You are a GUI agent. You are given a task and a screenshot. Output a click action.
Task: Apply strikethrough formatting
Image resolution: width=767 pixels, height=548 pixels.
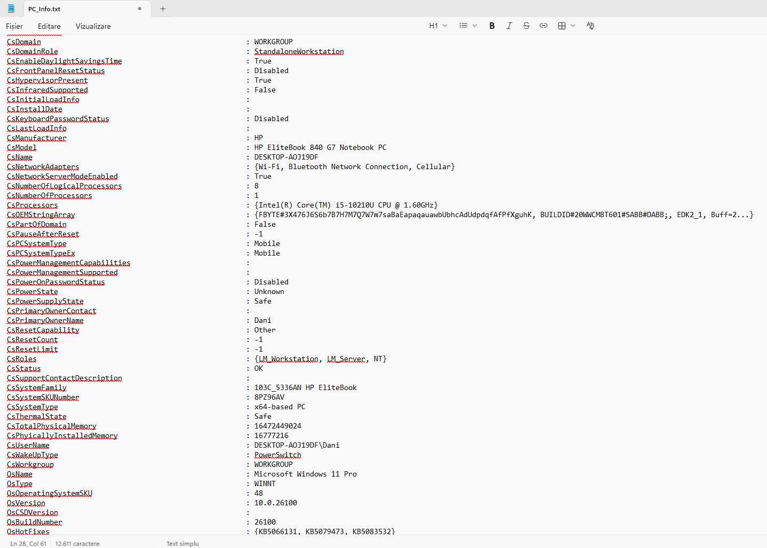pyautogui.click(x=526, y=26)
